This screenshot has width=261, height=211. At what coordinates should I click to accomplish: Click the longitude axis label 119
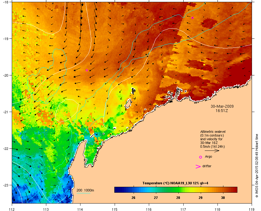click(x=252, y=209)
